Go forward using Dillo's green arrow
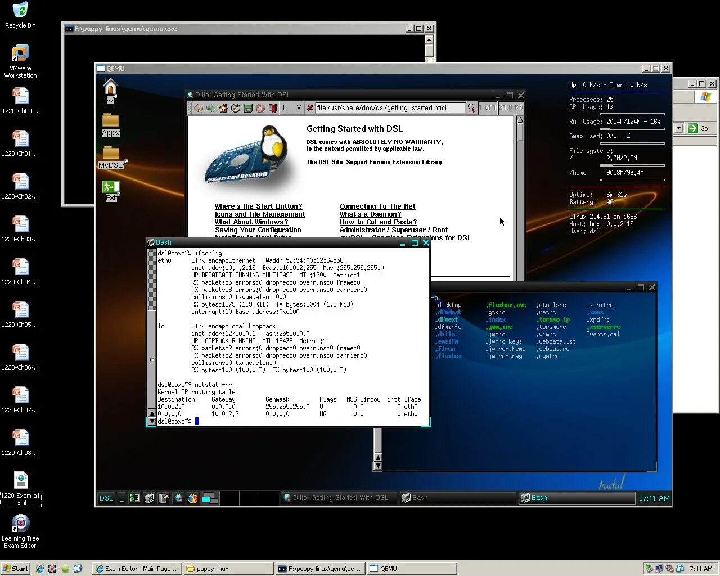This screenshot has width=720, height=576. coord(210,108)
